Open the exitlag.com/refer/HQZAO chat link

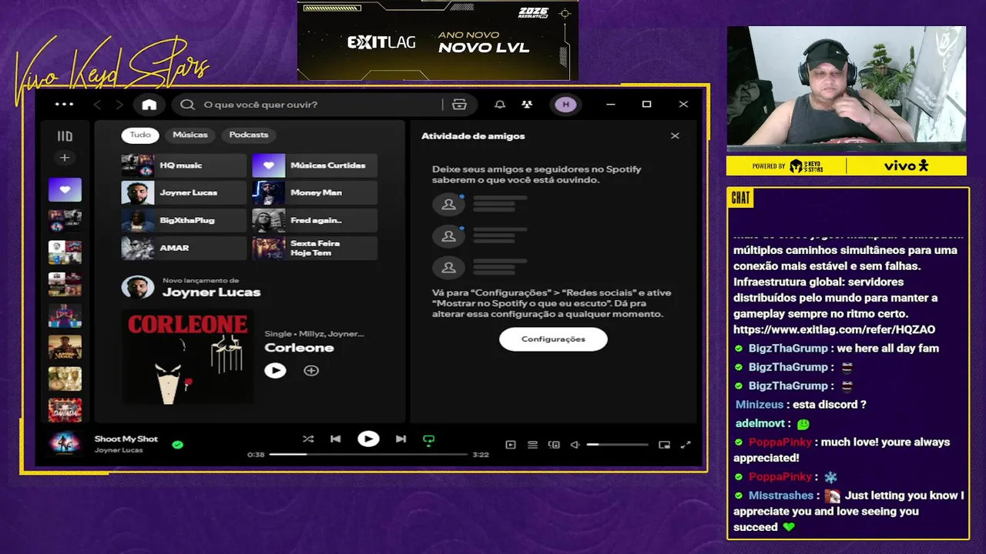[834, 329]
